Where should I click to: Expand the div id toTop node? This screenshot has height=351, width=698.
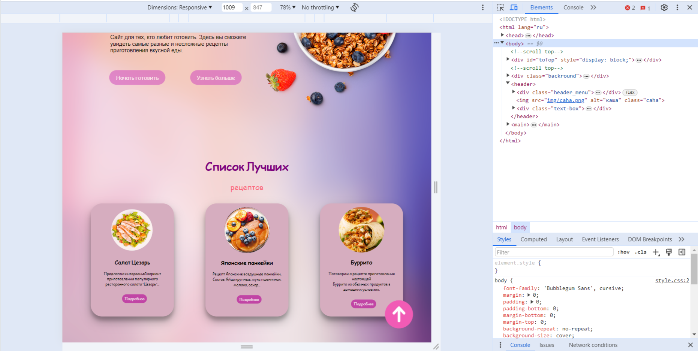click(508, 60)
